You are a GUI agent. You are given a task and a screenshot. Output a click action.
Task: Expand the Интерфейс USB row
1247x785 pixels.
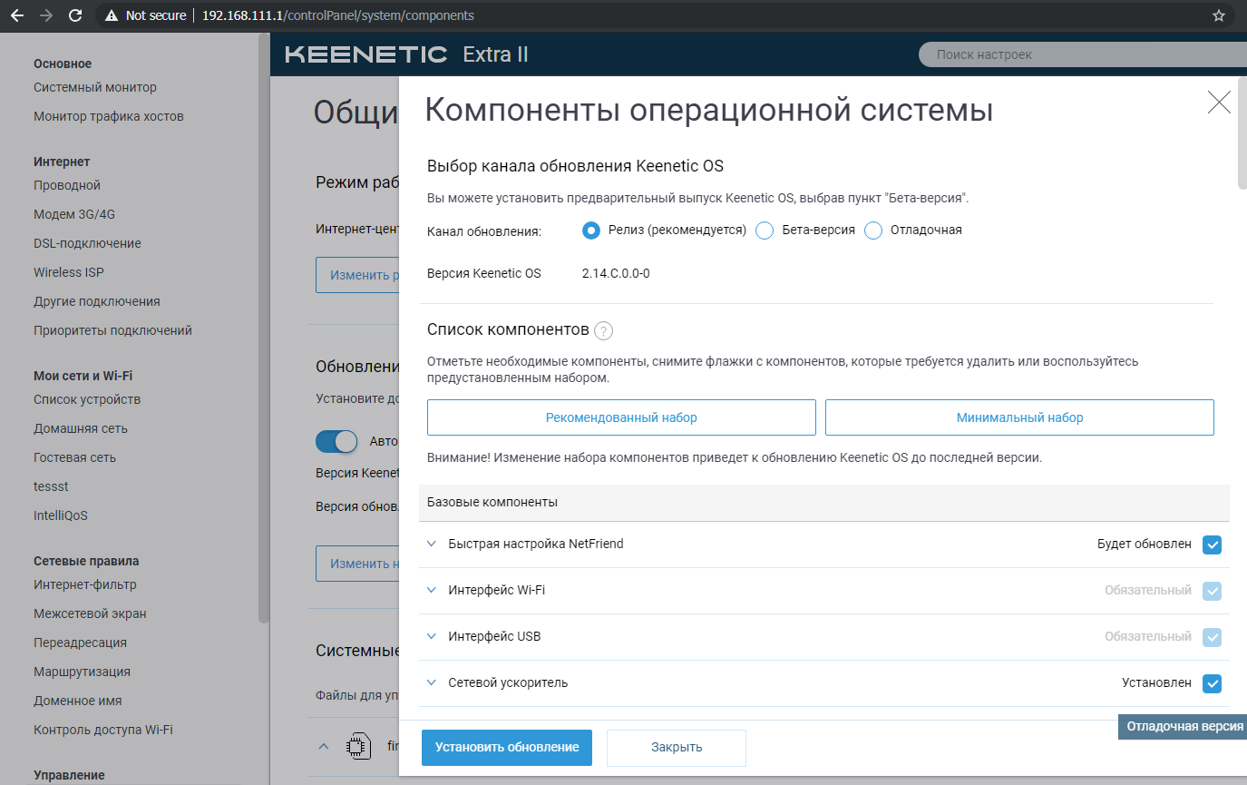(432, 636)
